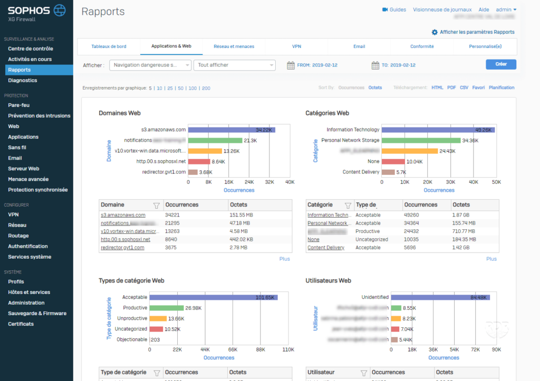Click the FROM date calendar icon
Viewport: 540px width, 381px height.
point(291,65)
